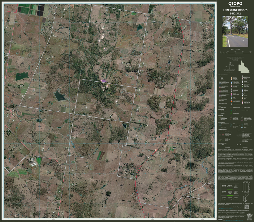Click the Library legend icon

[x=231, y=97]
